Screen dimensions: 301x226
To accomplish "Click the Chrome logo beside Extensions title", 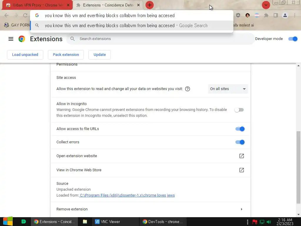I will point(22,39).
